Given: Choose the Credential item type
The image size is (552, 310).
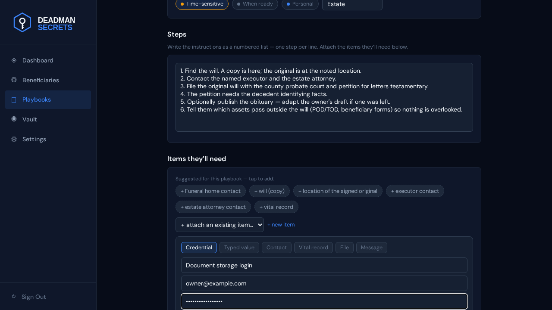Looking at the screenshot, I should (199, 248).
